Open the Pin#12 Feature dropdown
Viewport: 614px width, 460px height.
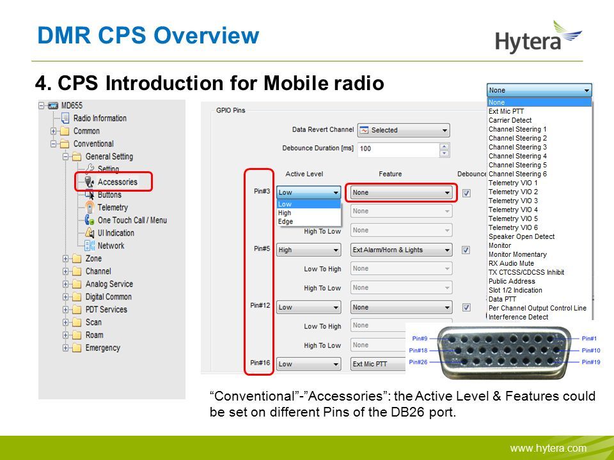point(401,307)
